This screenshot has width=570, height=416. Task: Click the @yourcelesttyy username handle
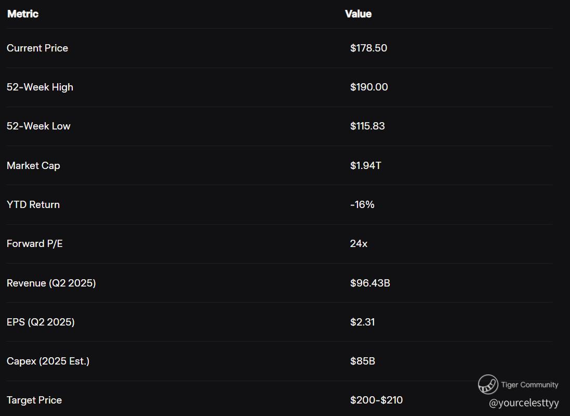click(524, 402)
